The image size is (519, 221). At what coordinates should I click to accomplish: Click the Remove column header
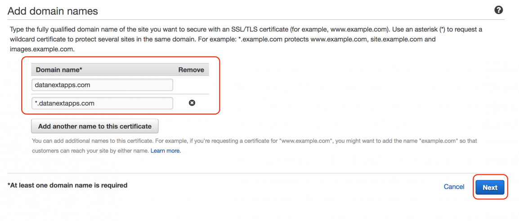pos(191,70)
